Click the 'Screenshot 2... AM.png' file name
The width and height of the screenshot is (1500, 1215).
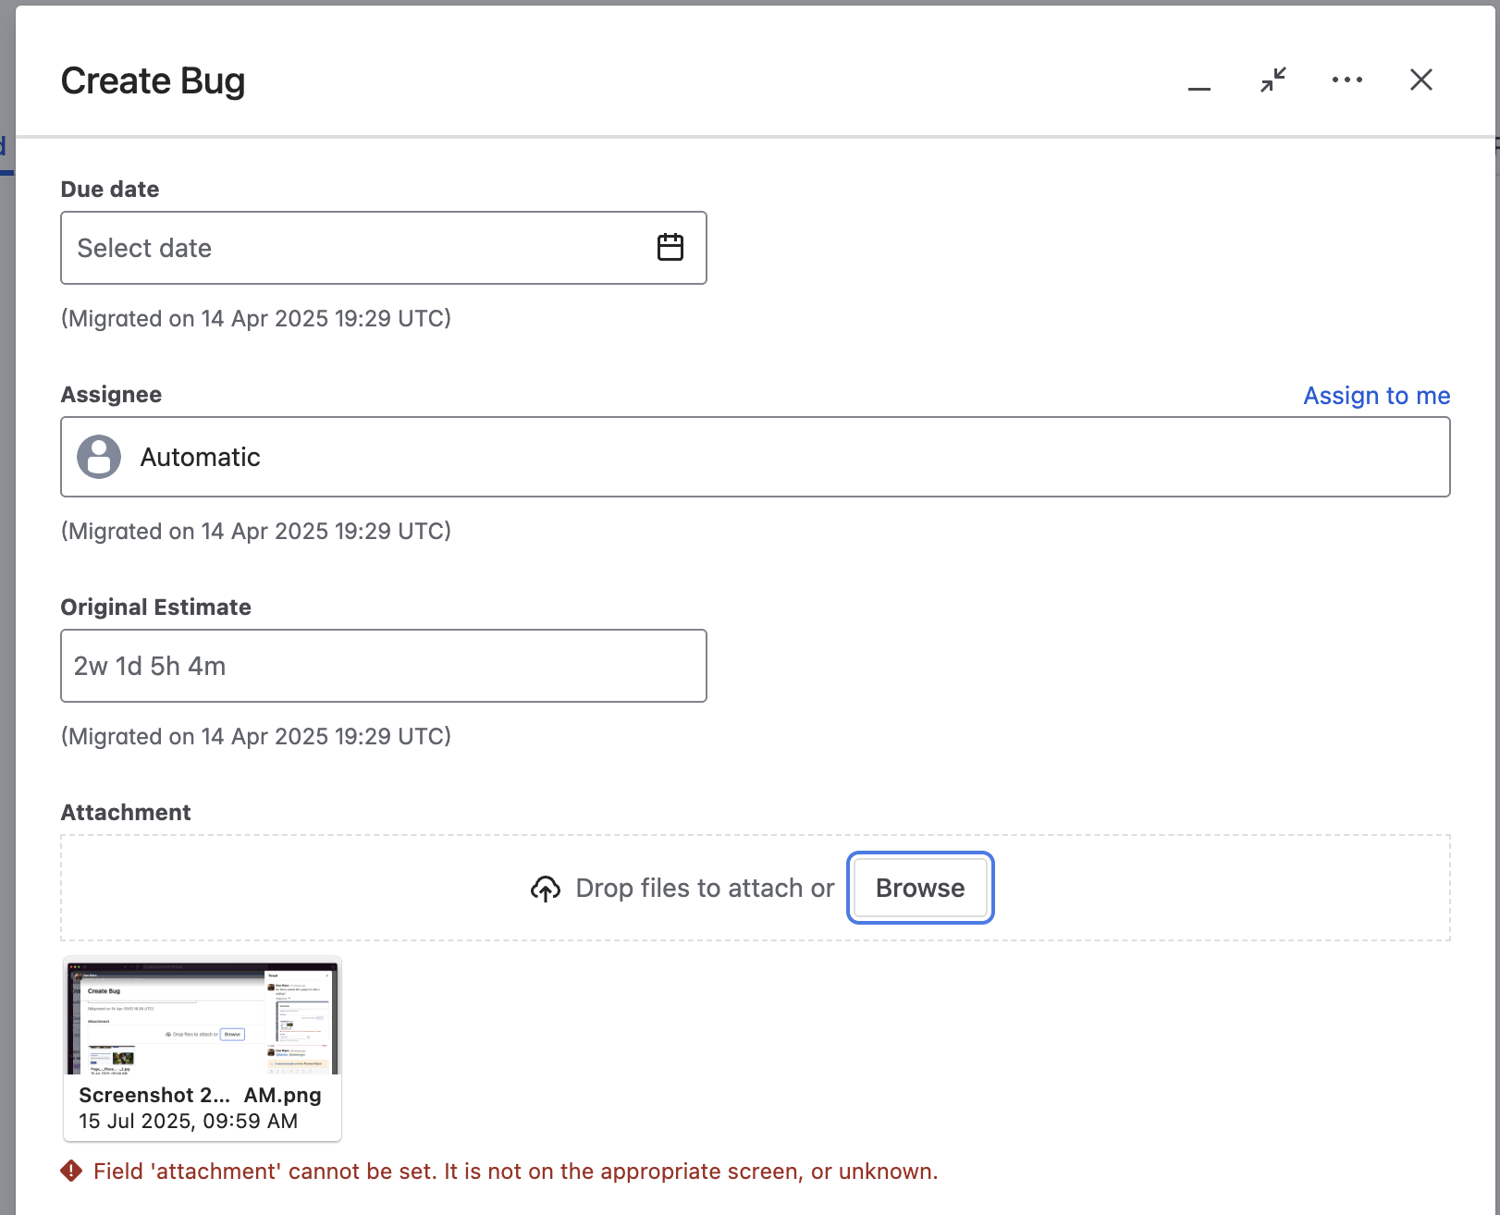tap(200, 1095)
